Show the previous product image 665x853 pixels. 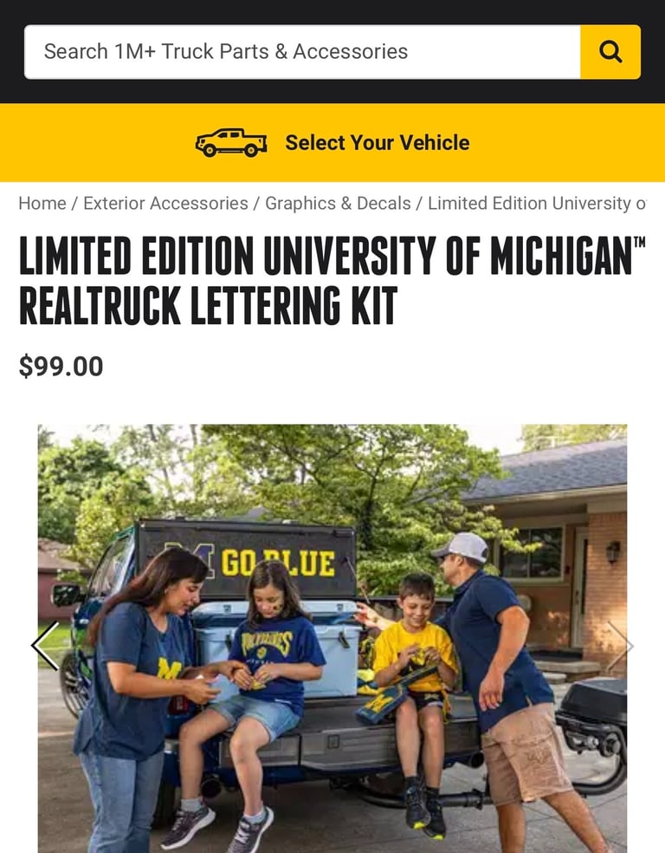46,646
